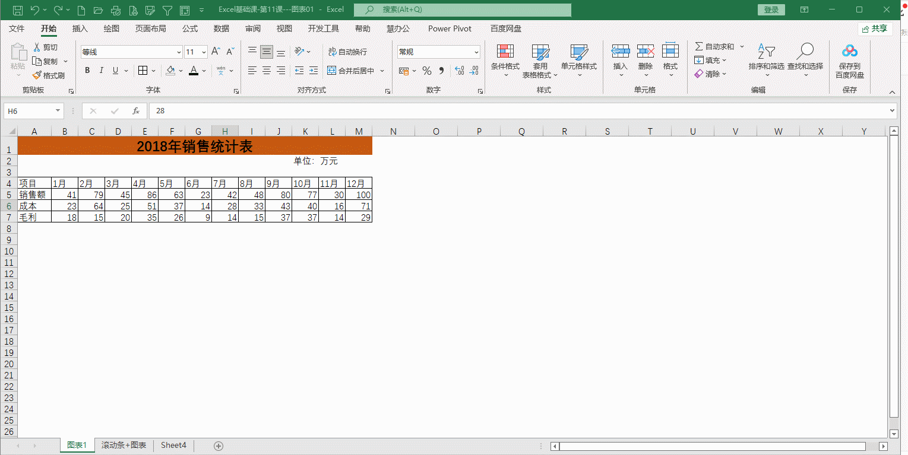Select column H header

[x=225, y=132]
